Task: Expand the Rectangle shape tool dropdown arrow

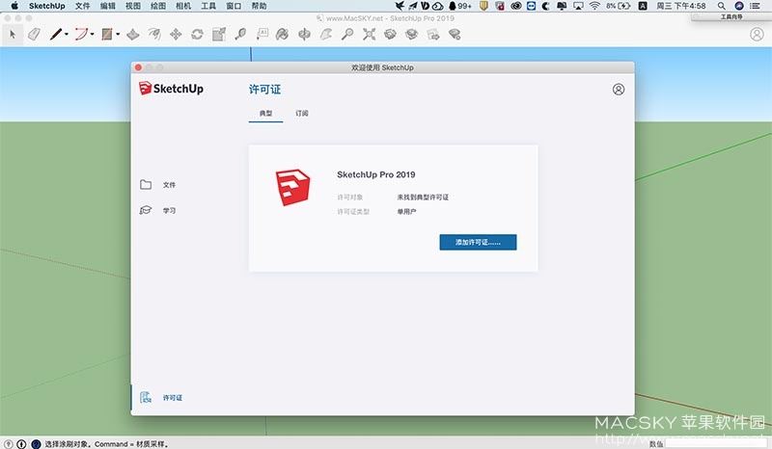Action: pos(118,35)
